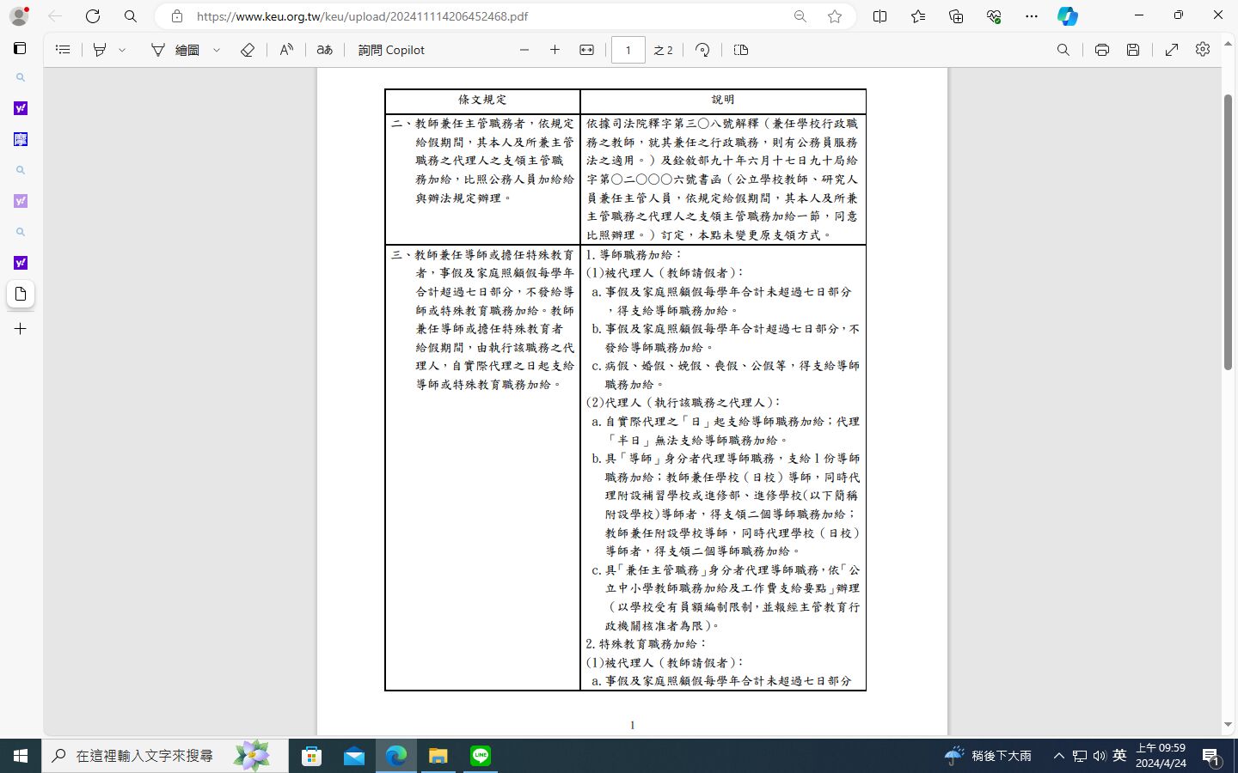The image size is (1238, 773).
Task: Open vertical tab actions menu
Action: [x=20, y=48]
